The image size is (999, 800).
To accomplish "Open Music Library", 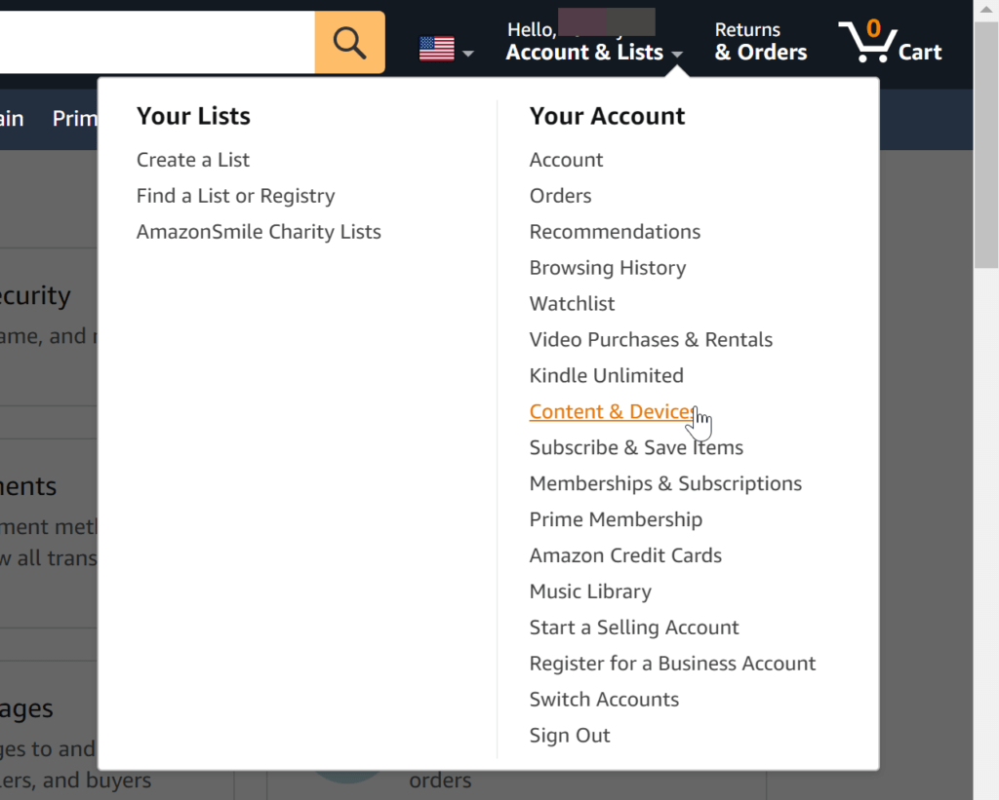I will [590, 591].
